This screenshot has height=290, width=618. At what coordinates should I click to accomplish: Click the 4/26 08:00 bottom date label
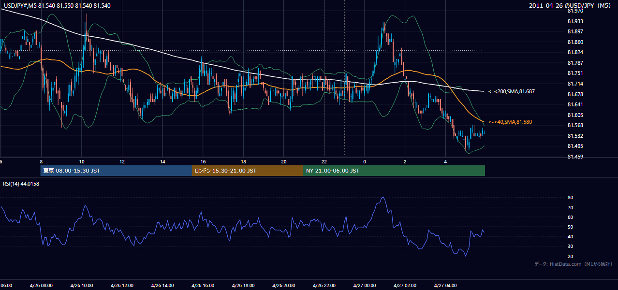click(x=41, y=285)
